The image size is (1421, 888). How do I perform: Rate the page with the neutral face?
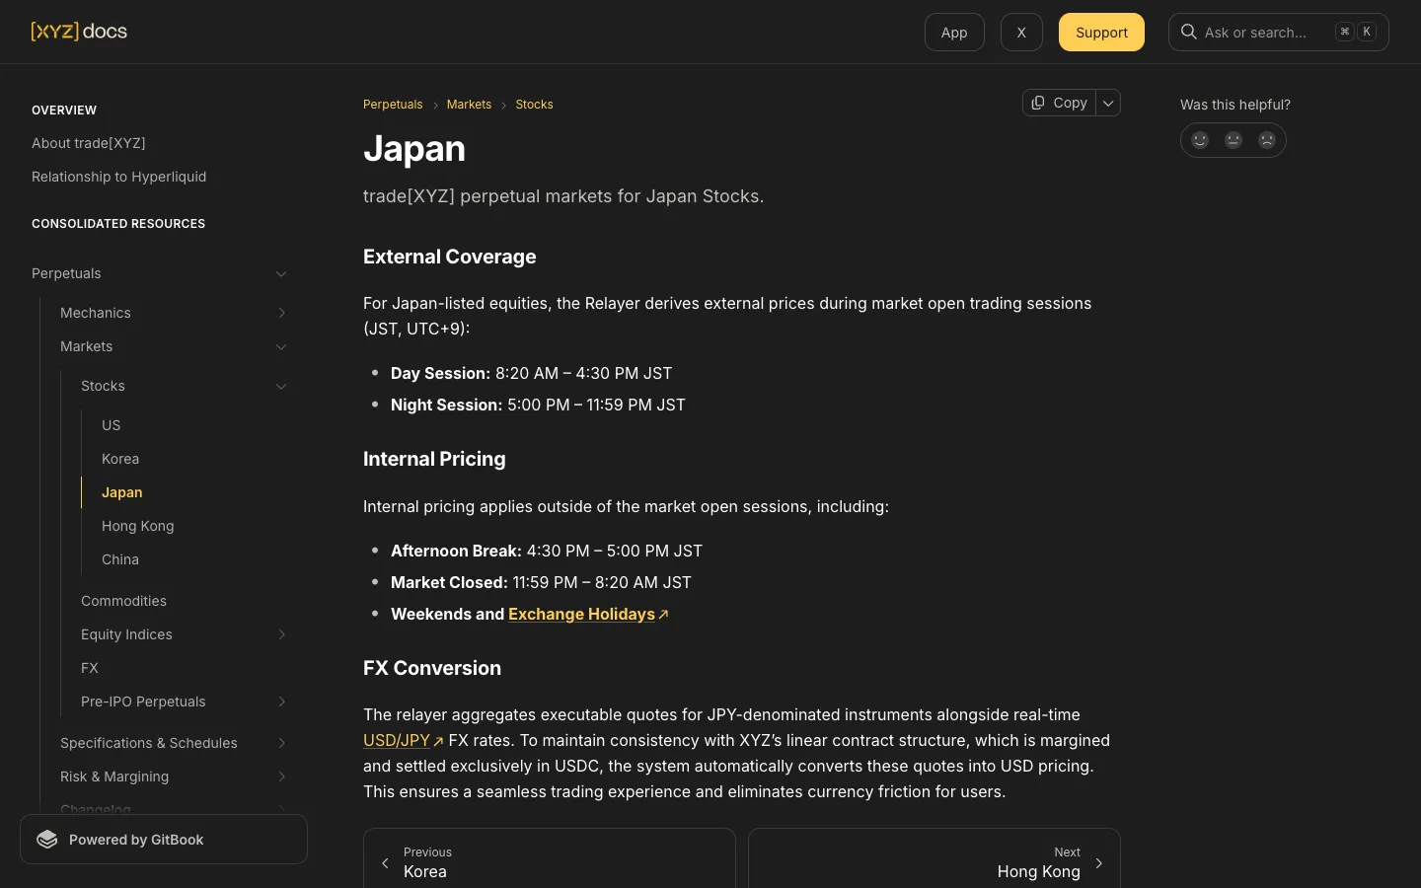coord(1234,140)
